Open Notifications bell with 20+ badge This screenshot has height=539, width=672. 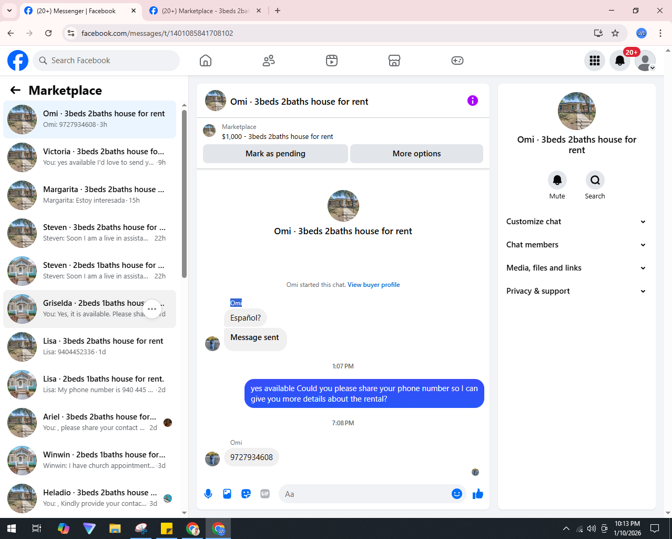[x=620, y=61]
